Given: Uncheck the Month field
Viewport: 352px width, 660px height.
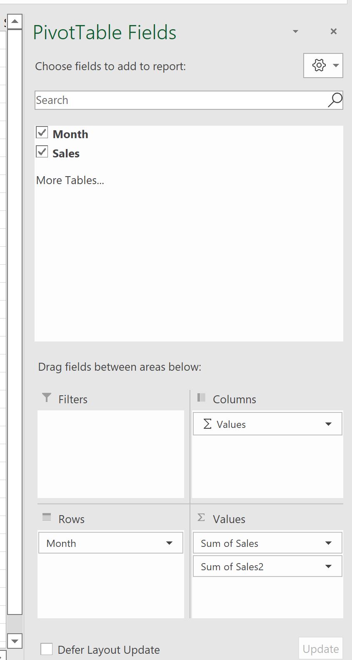Looking at the screenshot, I should (42, 132).
